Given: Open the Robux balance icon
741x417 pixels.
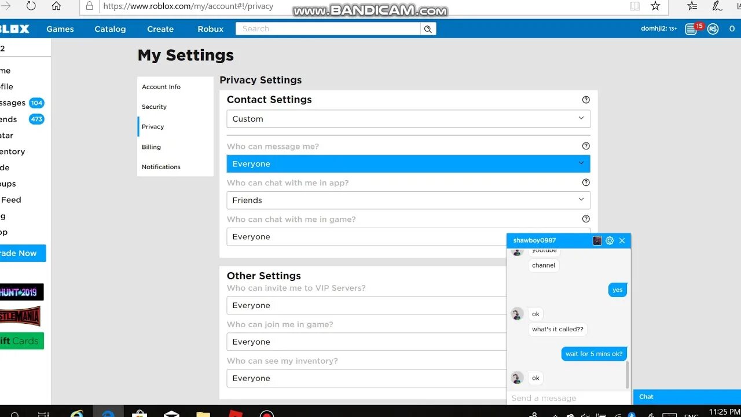Looking at the screenshot, I should 713,29.
